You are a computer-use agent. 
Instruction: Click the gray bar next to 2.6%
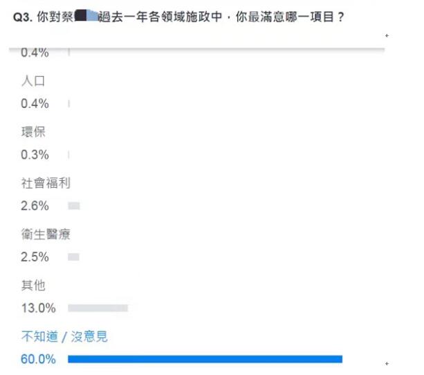tap(74, 206)
